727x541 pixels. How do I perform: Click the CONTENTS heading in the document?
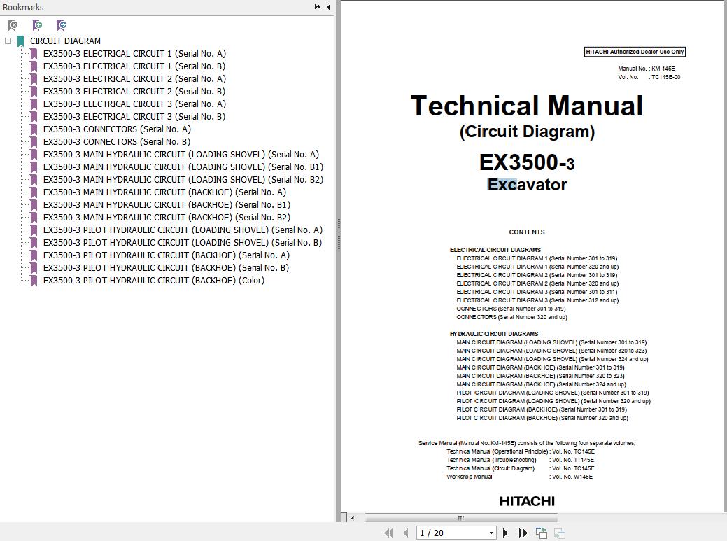click(x=527, y=232)
